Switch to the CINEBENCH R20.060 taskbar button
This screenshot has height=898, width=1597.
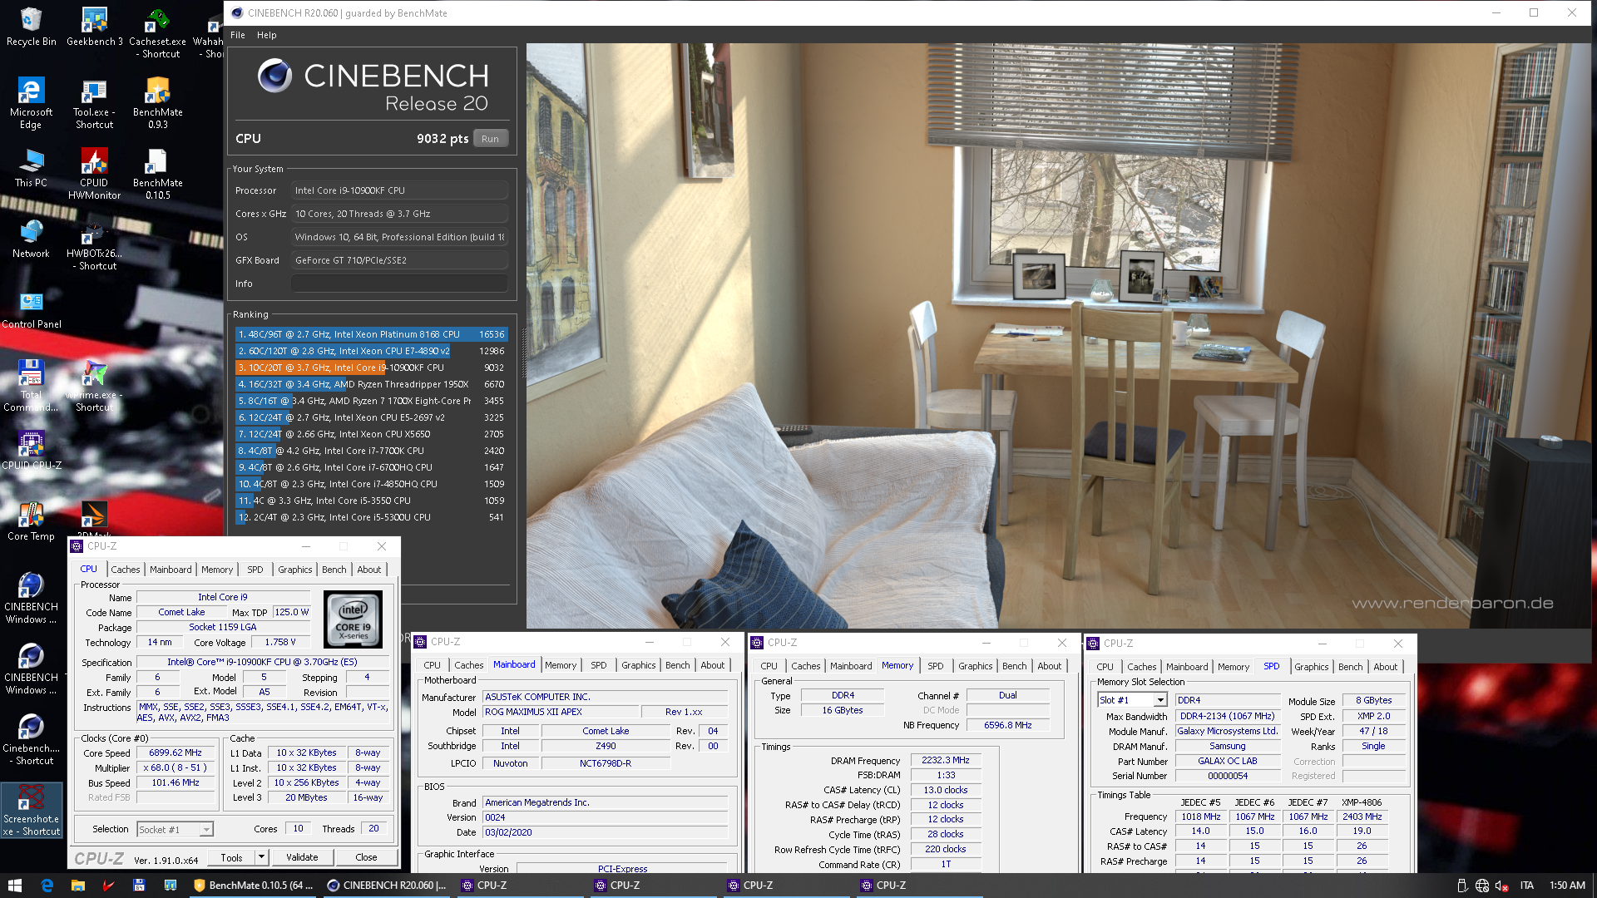(x=386, y=885)
